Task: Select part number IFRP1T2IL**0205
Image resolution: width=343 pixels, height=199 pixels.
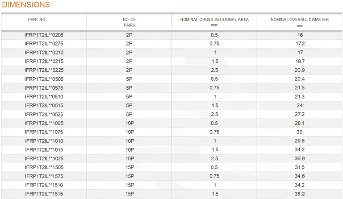Action: click(44, 35)
